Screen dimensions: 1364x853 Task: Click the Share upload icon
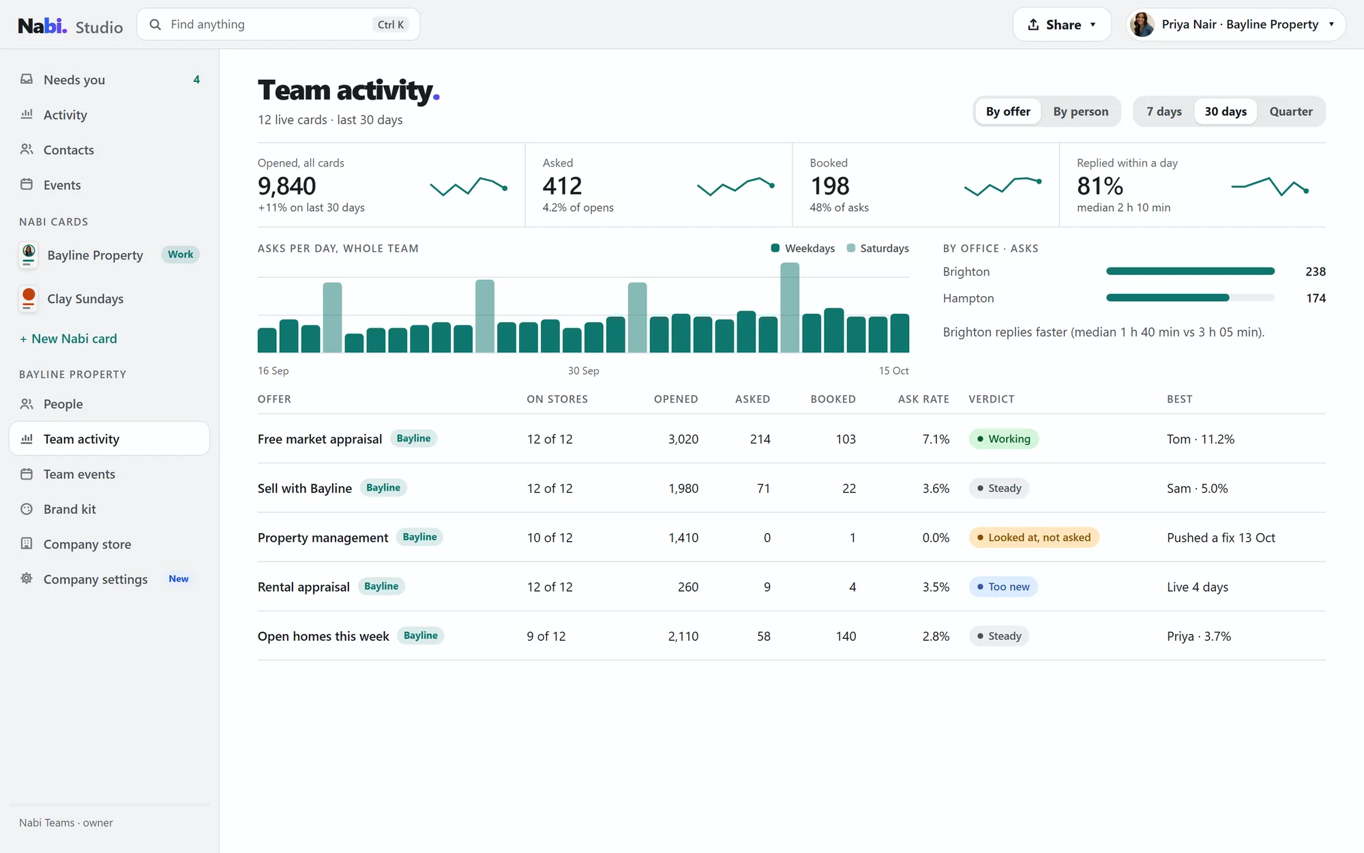tap(1033, 25)
